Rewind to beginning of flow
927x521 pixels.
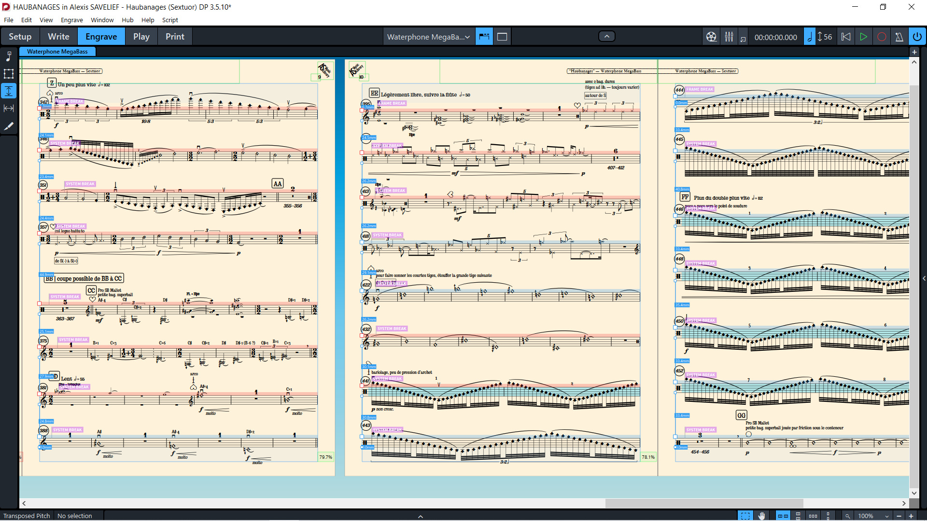pos(846,37)
